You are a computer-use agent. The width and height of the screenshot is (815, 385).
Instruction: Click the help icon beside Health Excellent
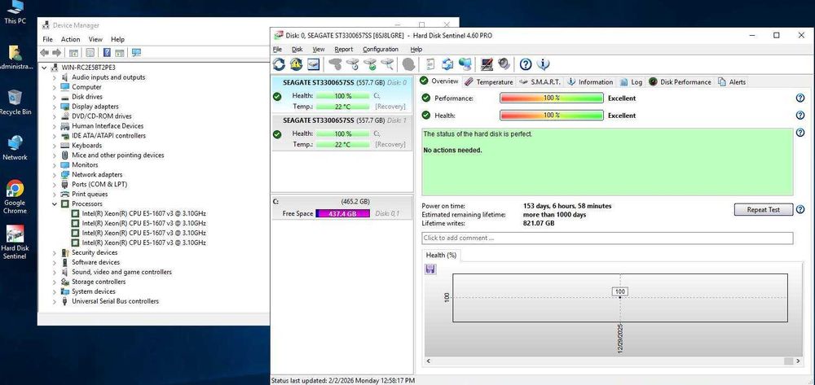(800, 116)
